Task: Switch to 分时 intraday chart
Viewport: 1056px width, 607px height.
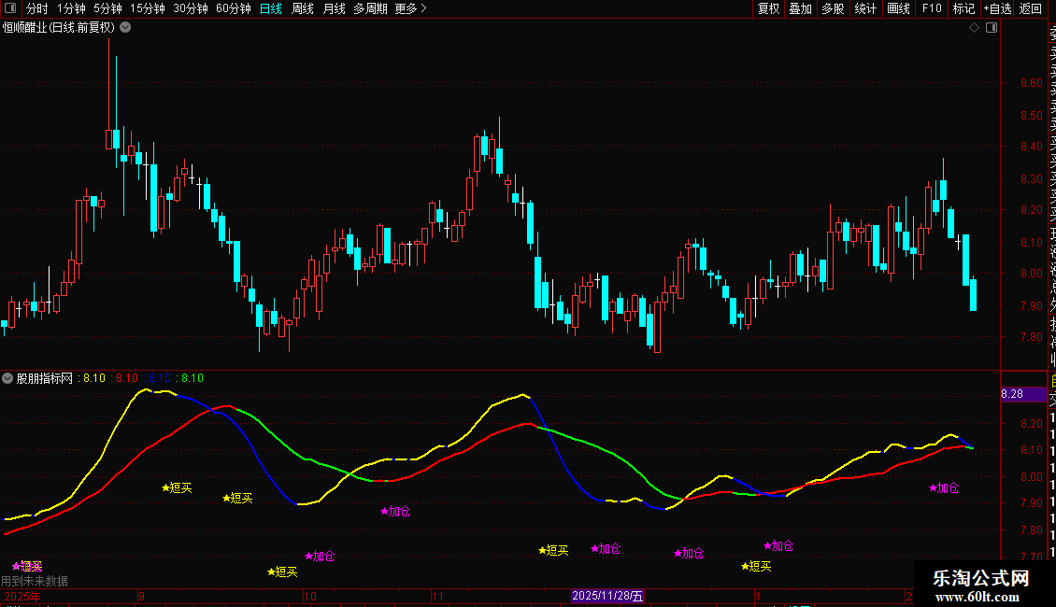Action: coord(37,8)
